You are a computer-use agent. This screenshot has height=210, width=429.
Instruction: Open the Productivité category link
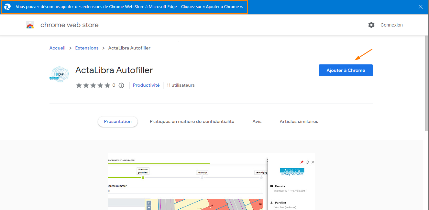146,85
